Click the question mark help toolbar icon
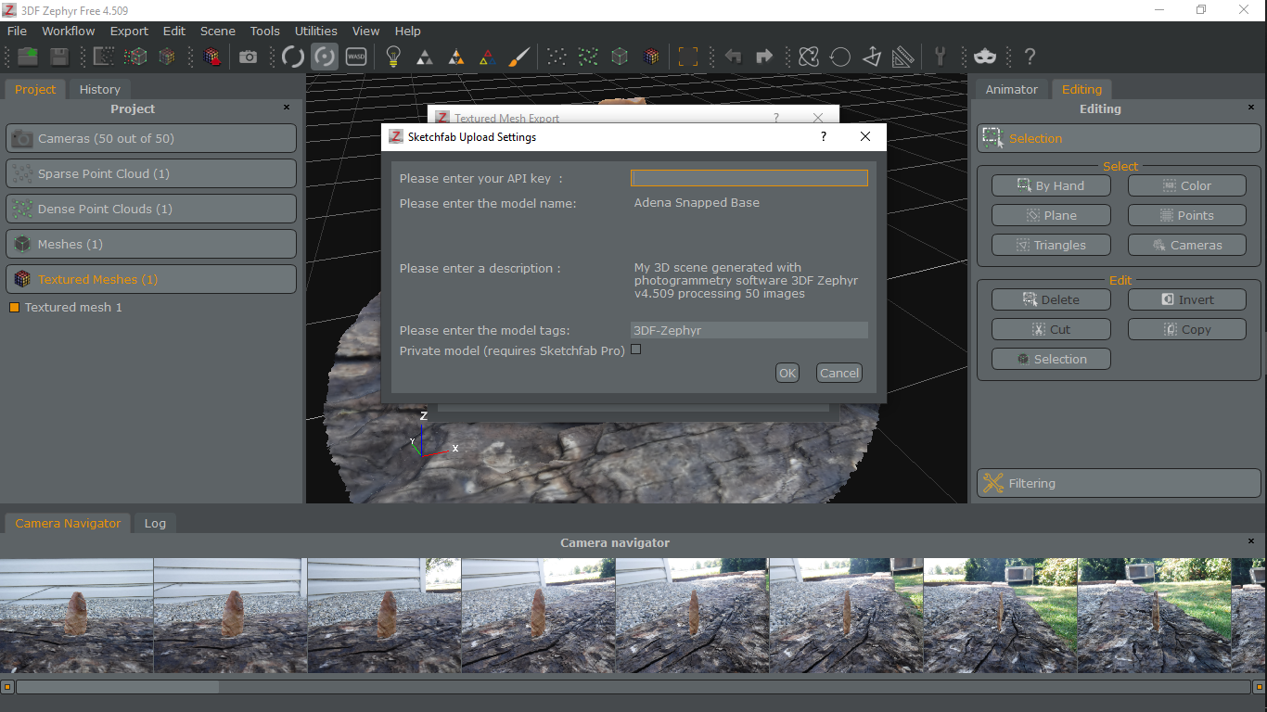 pos(1030,57)
